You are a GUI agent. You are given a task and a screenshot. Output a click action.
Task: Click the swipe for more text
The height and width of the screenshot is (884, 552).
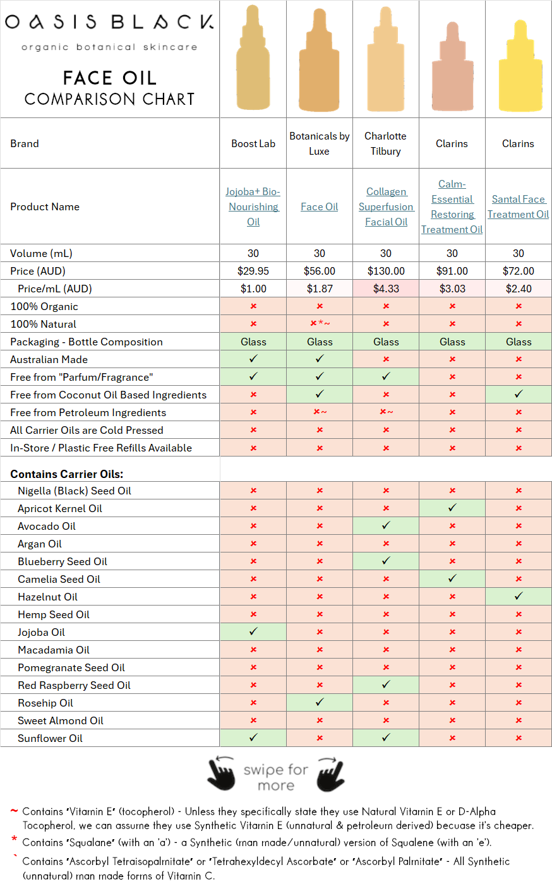click(x=276, y=777)
